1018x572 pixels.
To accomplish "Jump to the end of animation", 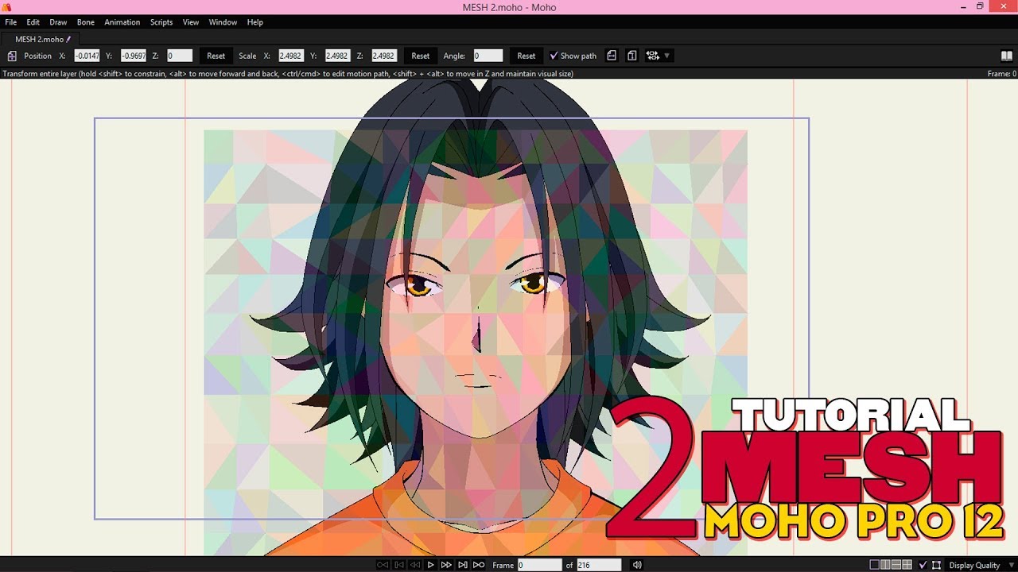I will tap(479, 565).
